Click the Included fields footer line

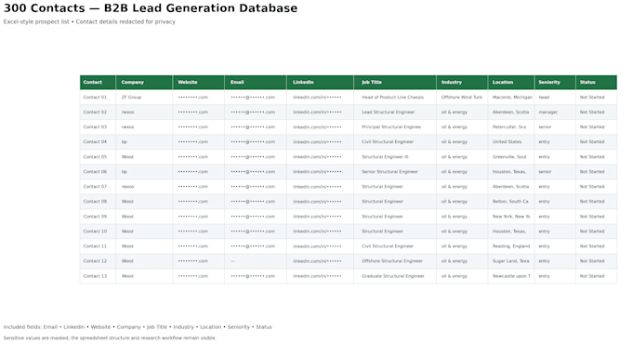point(138,327)
